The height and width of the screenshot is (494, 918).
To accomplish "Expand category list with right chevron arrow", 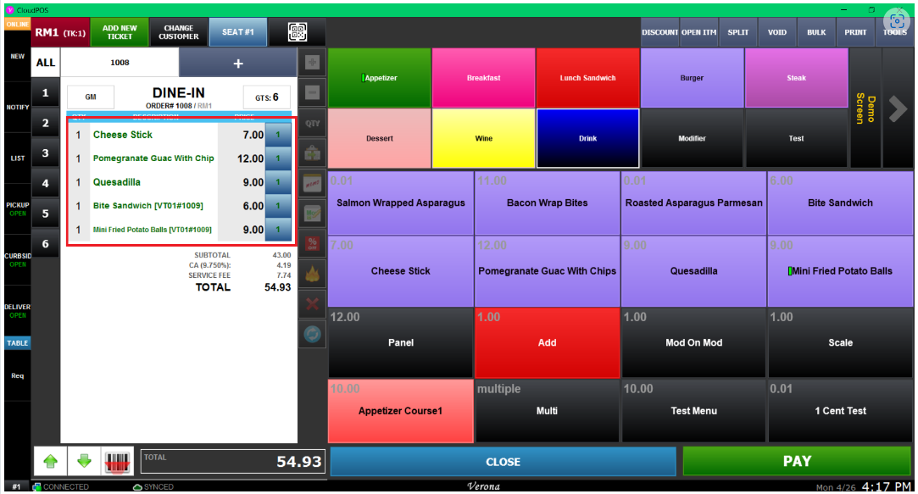I will [898, 108].
